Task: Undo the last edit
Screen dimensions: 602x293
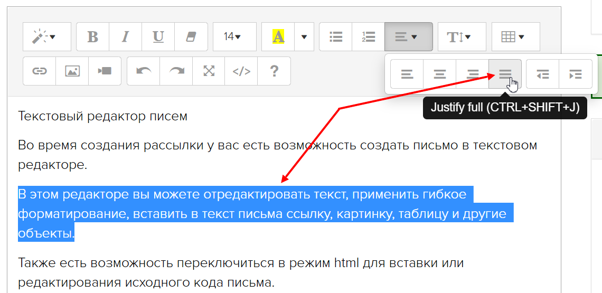Action: [x=144, y=71]
